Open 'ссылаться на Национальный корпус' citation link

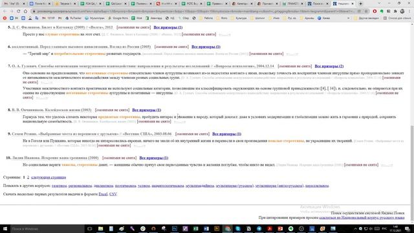[x=362, y=217]
